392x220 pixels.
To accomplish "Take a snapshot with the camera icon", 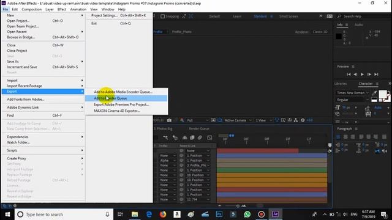I will 169,120.
